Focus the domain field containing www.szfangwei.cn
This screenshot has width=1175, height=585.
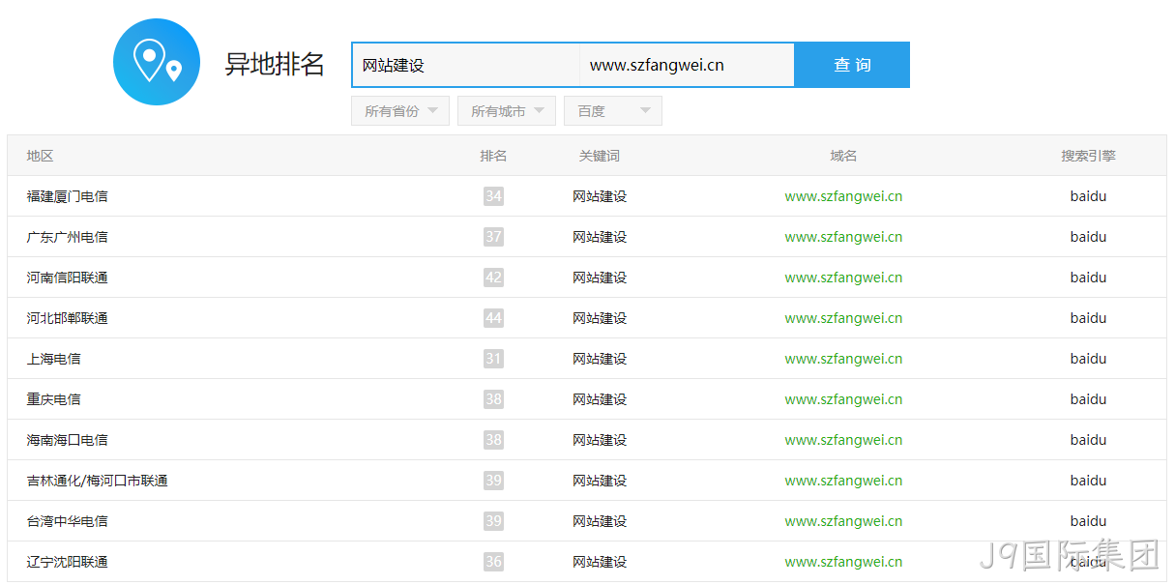687,65
